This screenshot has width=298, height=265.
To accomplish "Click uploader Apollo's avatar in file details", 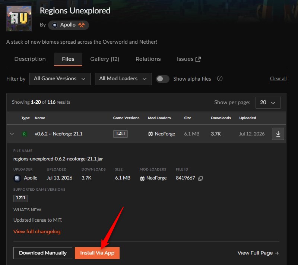I will click(17, 178).
